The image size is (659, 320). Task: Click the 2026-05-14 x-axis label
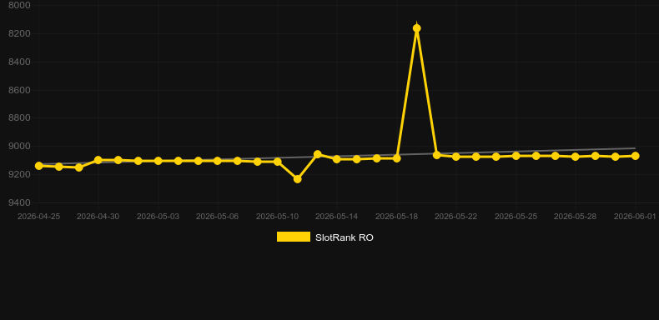pos(337,217)
